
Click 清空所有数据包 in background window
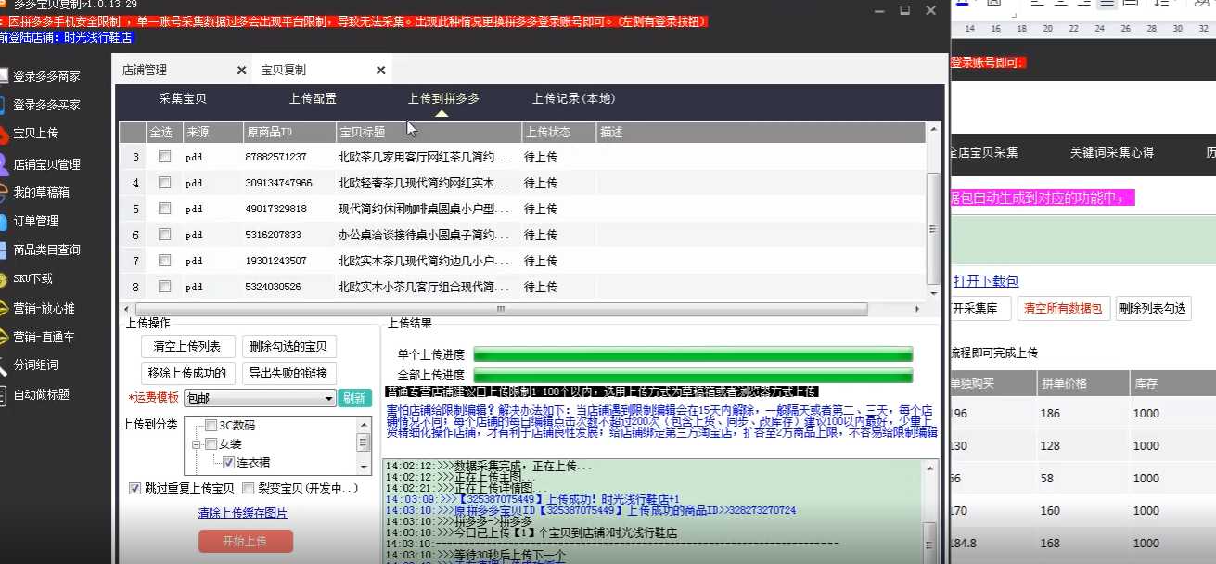[1063, 309]
